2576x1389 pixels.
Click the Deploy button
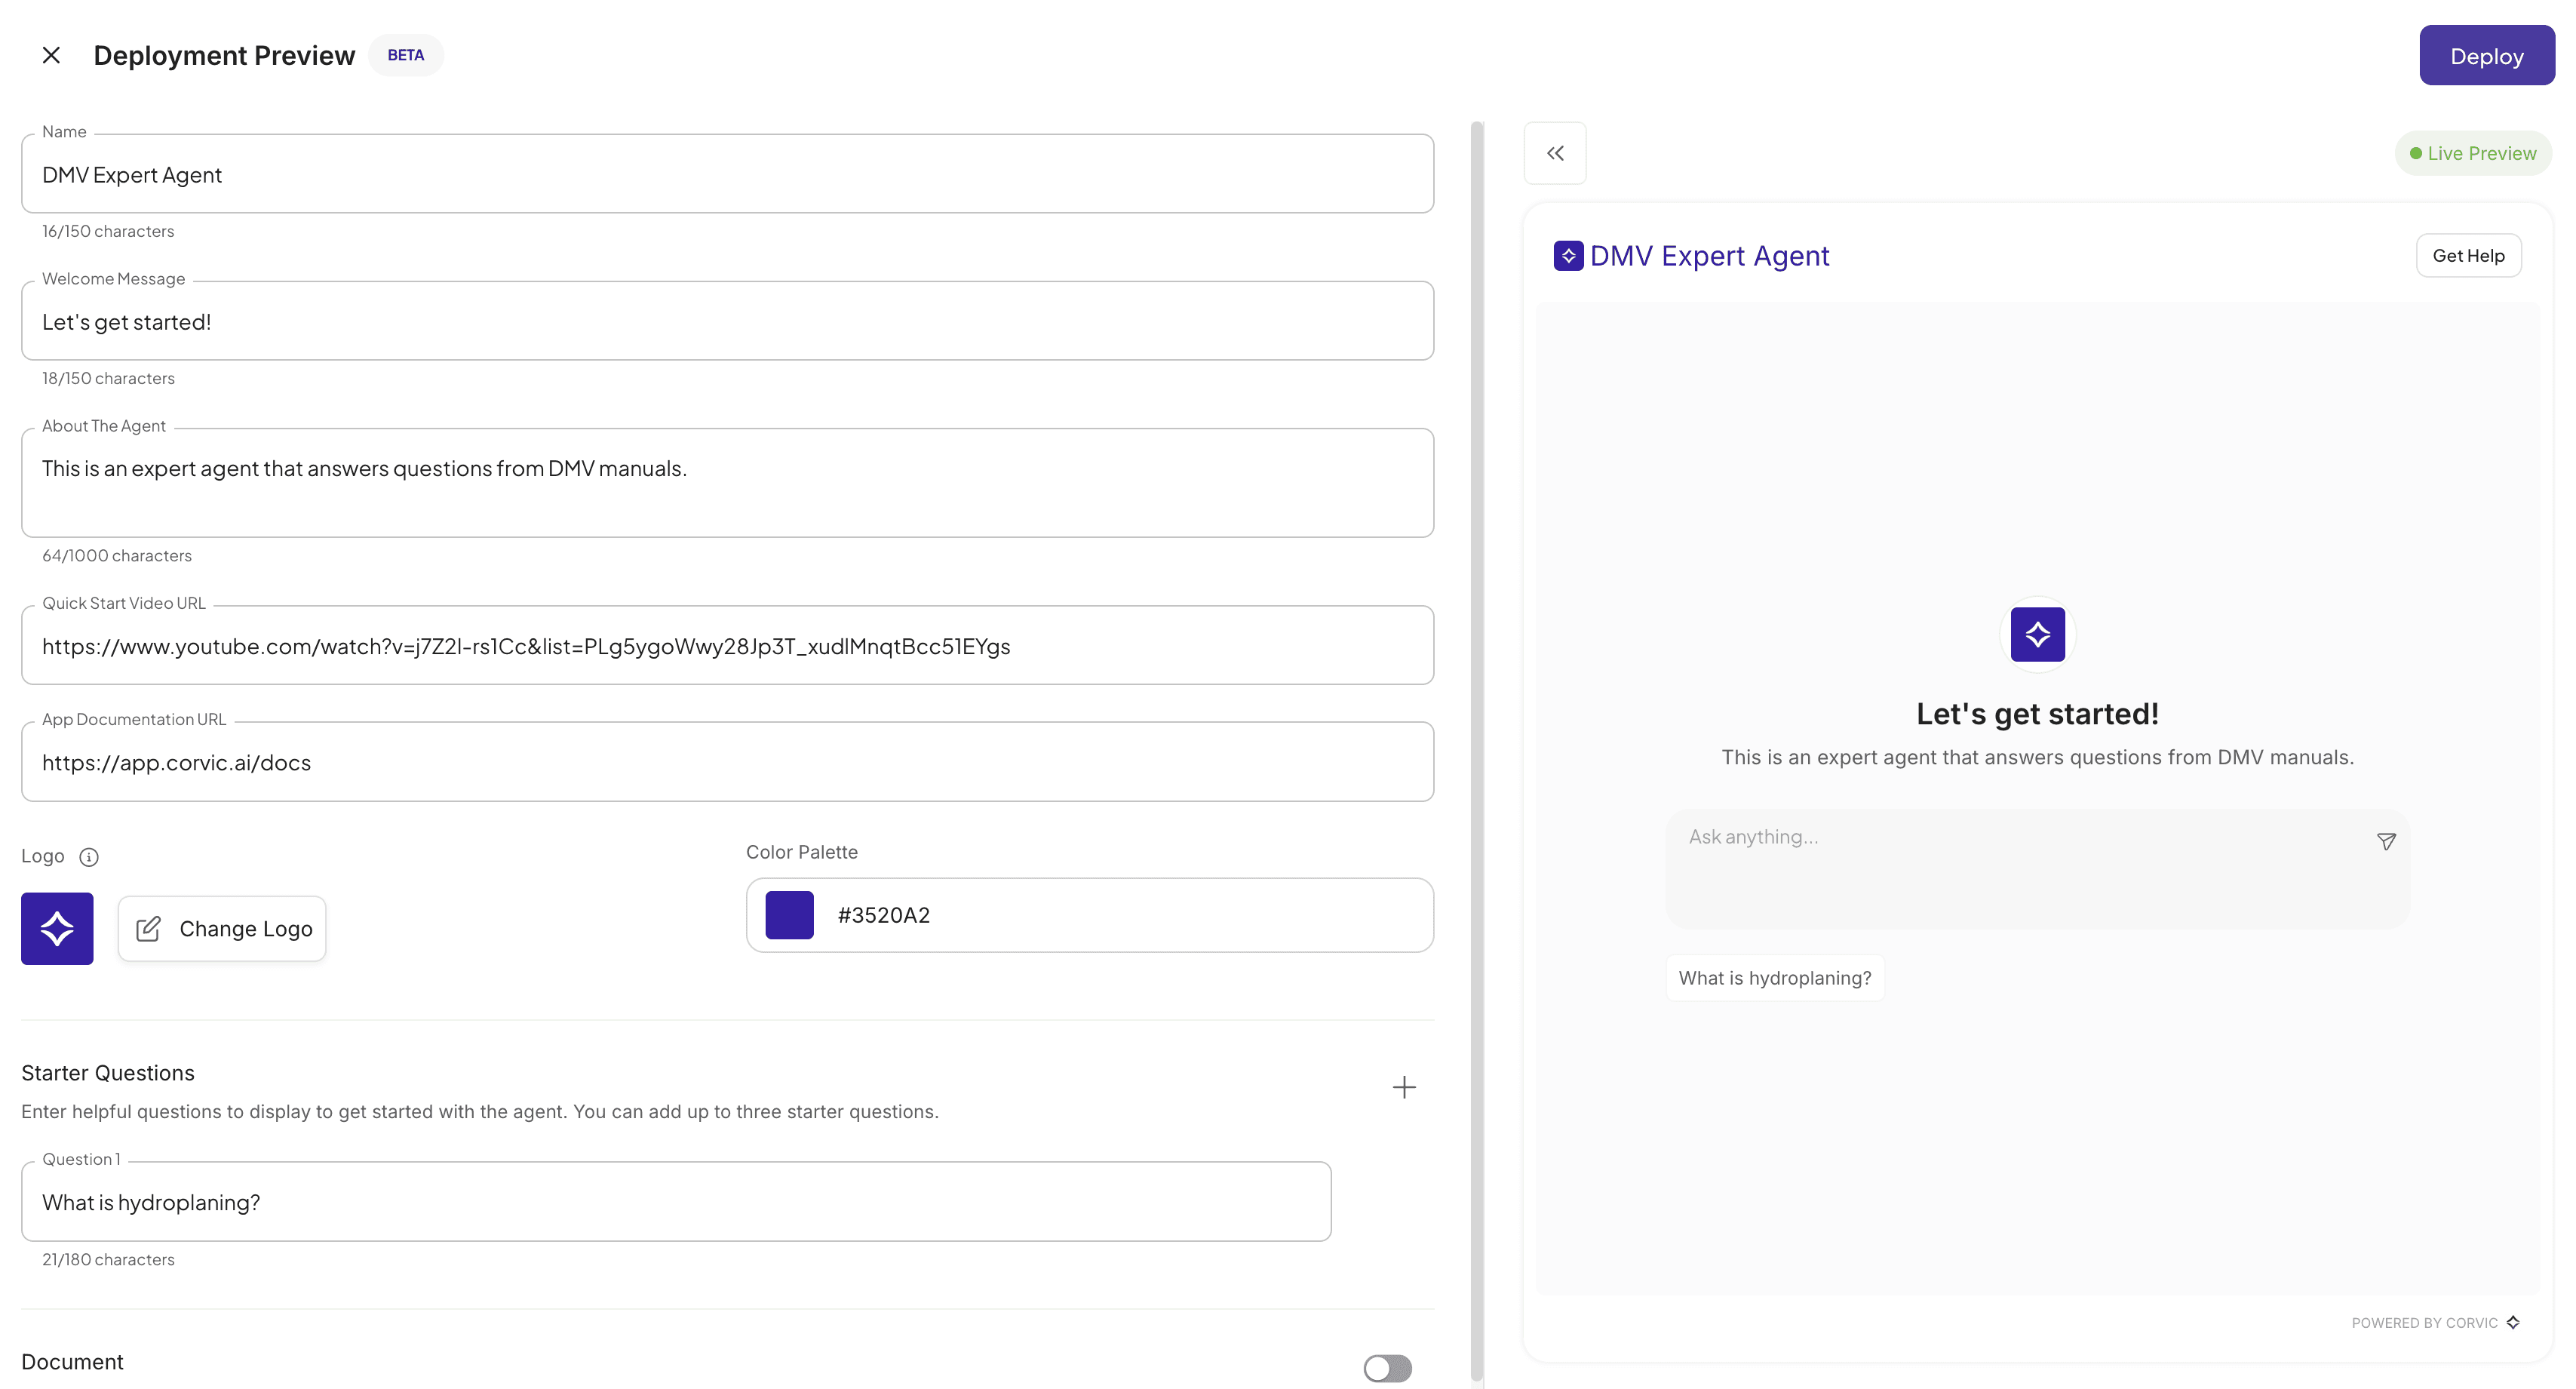[x=2486, y=55]
